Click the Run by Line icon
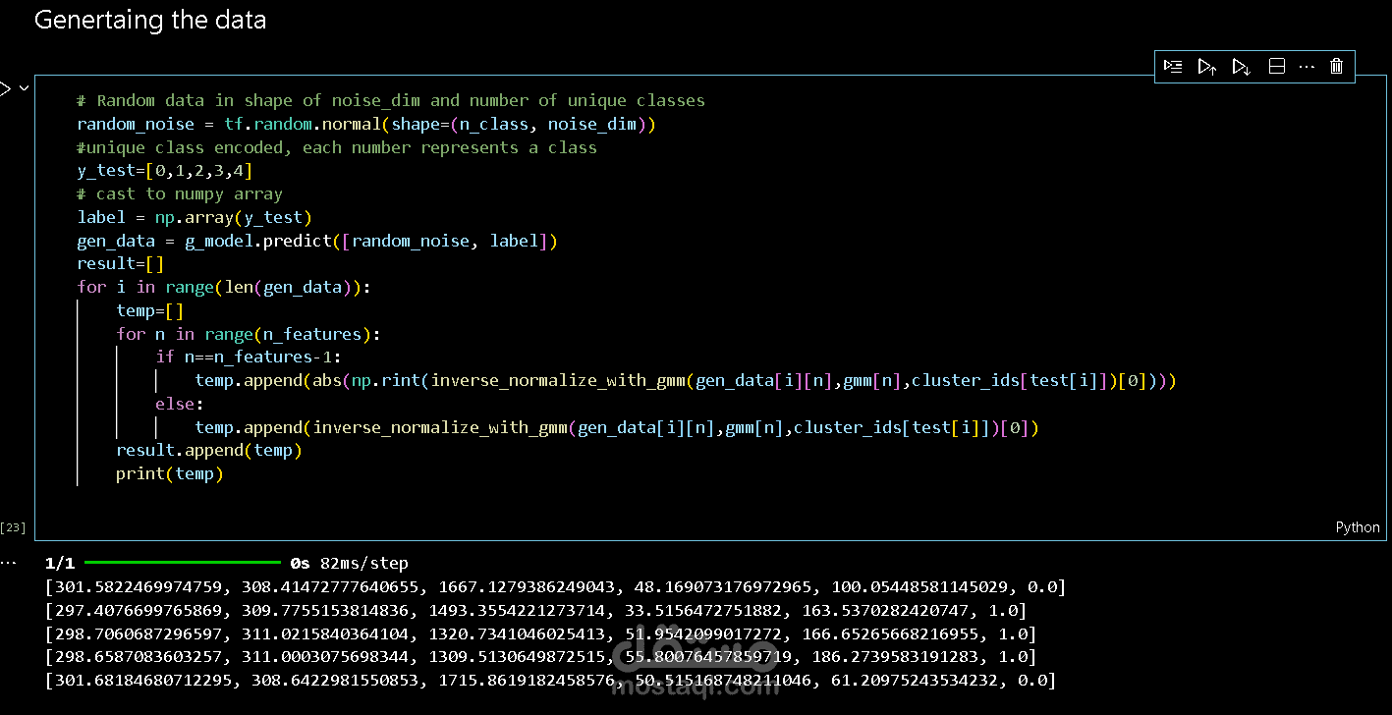 click(x=1173, y=66)
